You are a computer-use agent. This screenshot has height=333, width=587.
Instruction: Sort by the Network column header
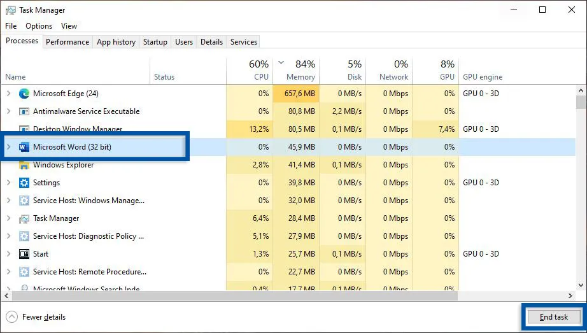tap(389, 71)
